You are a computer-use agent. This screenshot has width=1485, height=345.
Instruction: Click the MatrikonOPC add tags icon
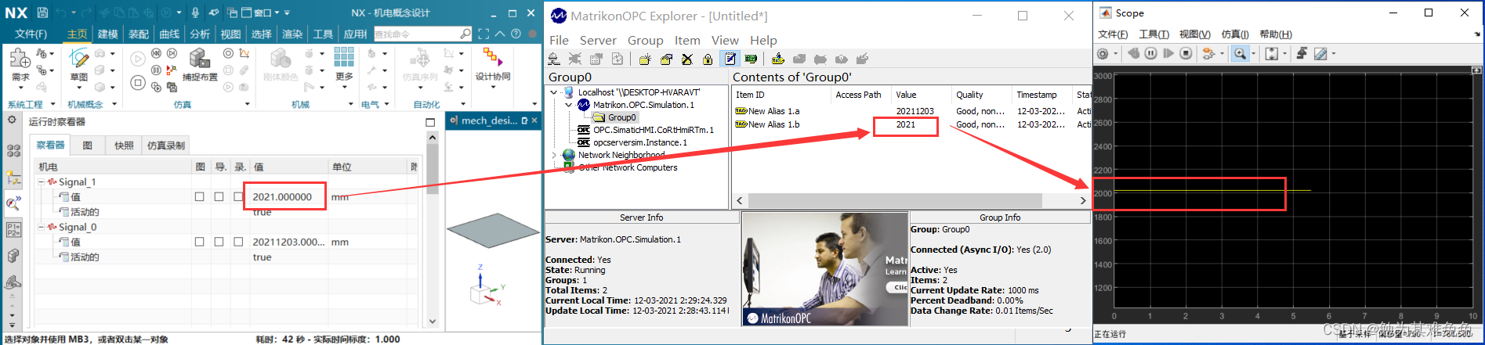[778, 59]
